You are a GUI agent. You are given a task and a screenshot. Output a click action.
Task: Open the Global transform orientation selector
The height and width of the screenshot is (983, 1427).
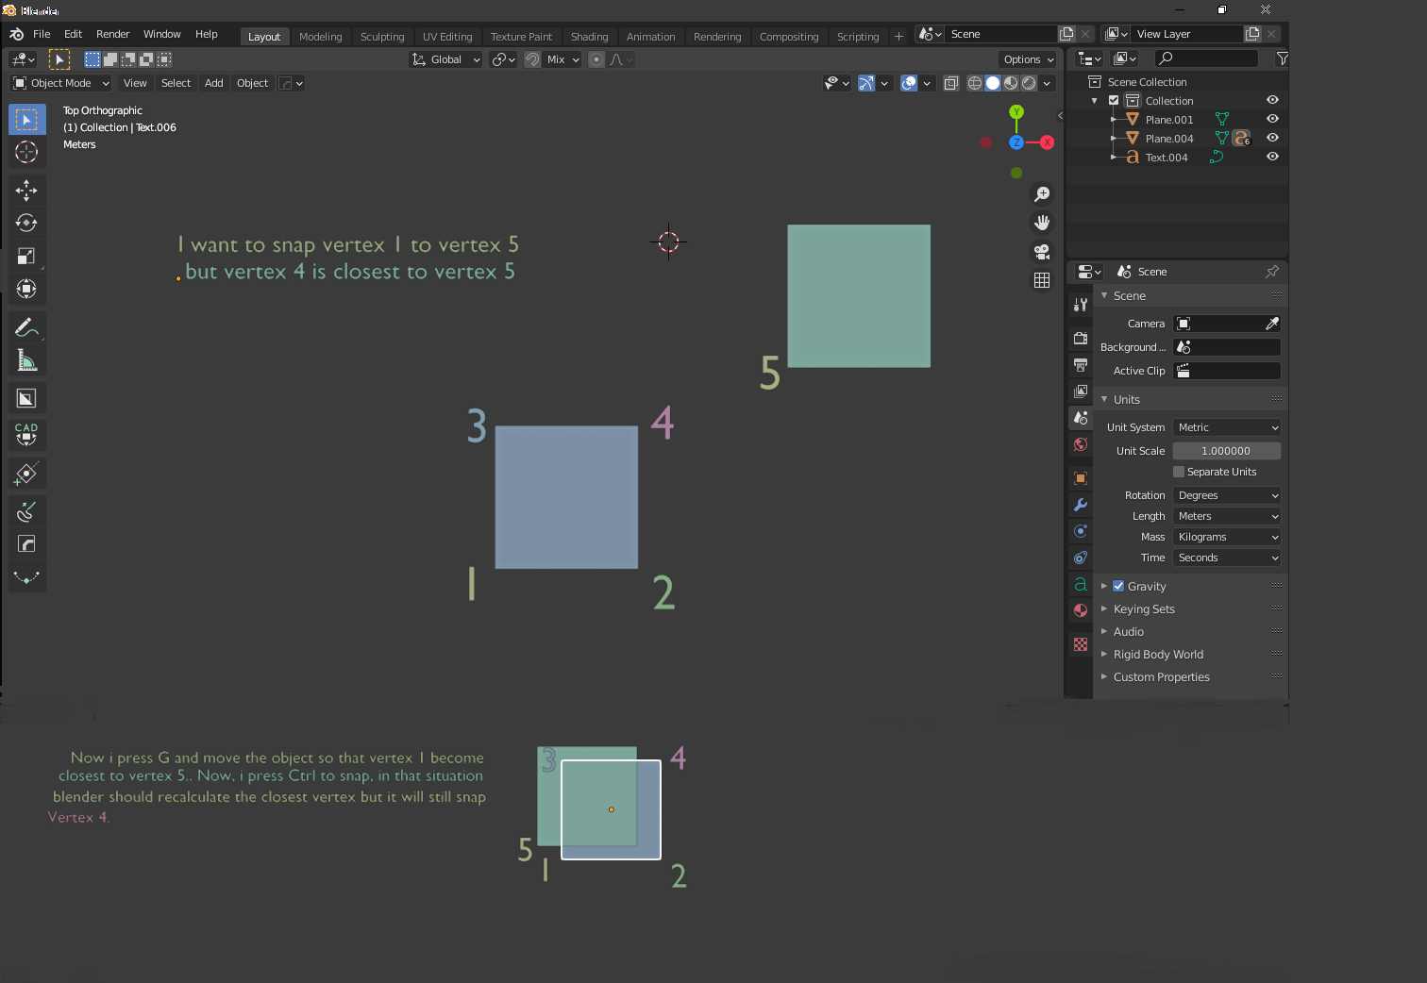445,59
